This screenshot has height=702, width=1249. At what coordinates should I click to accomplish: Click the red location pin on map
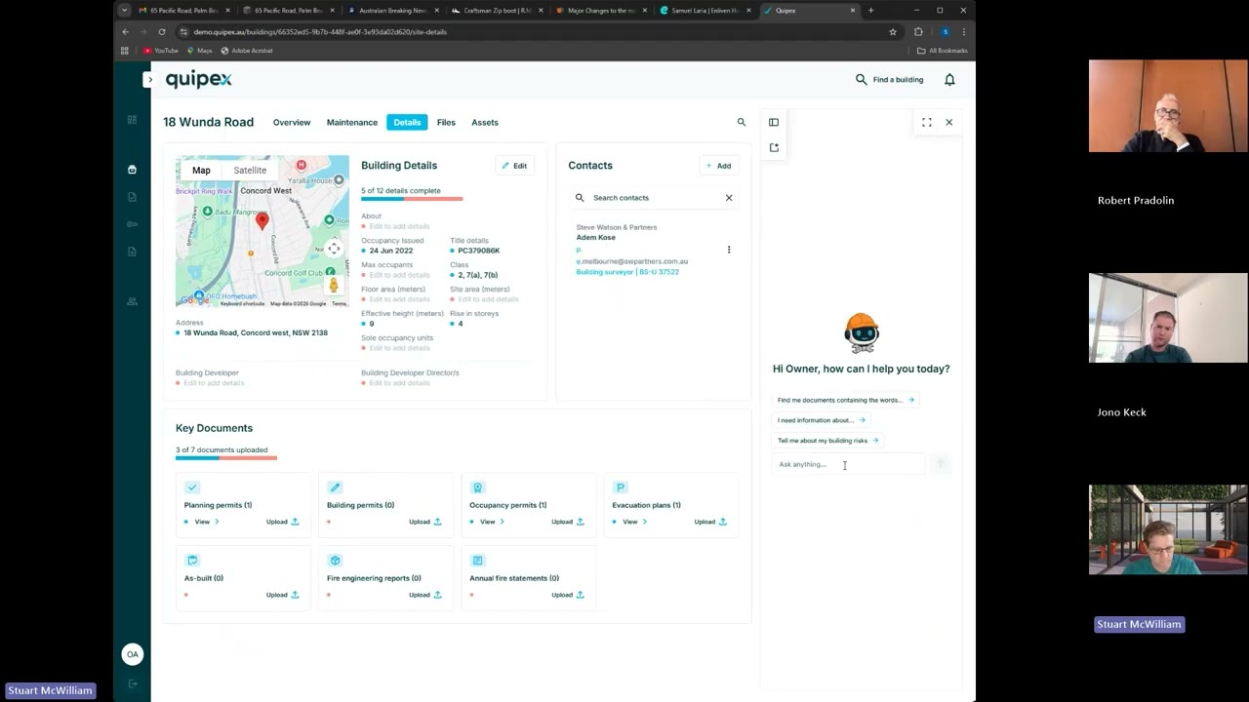(x=262, y=221)
